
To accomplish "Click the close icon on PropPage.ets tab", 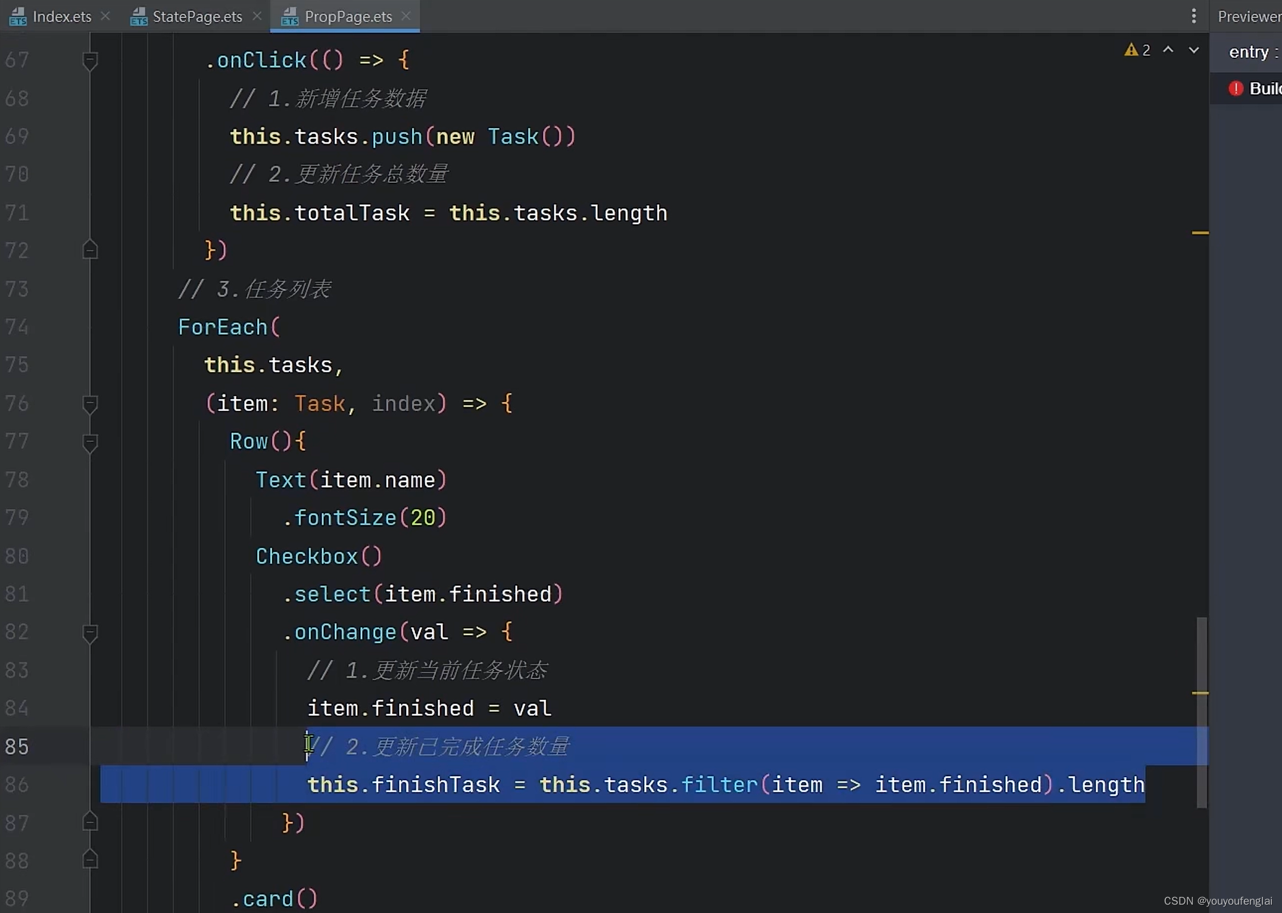I will [406, 16].
